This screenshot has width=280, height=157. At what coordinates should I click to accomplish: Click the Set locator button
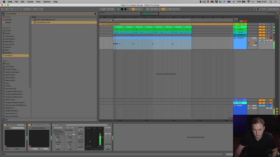[x=236, y=19]
